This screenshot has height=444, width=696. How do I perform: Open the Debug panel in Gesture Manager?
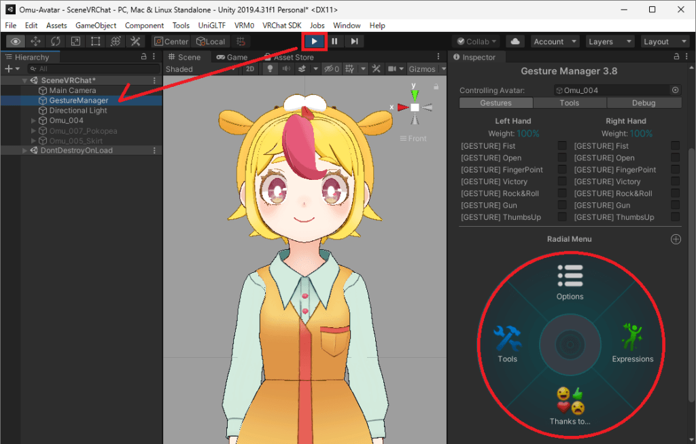643,103
